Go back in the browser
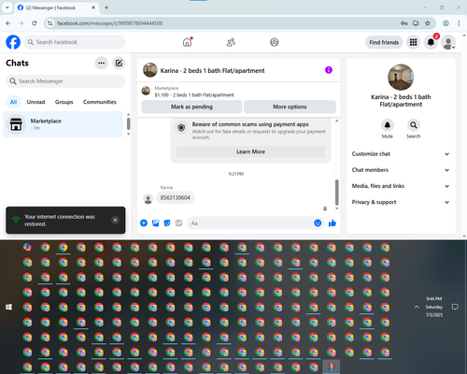 pos(8,23)
